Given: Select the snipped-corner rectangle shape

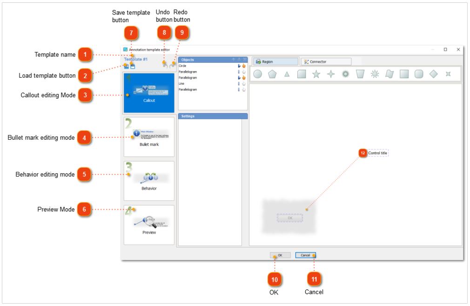Looking at the screenshot, I should click(302, 74).
